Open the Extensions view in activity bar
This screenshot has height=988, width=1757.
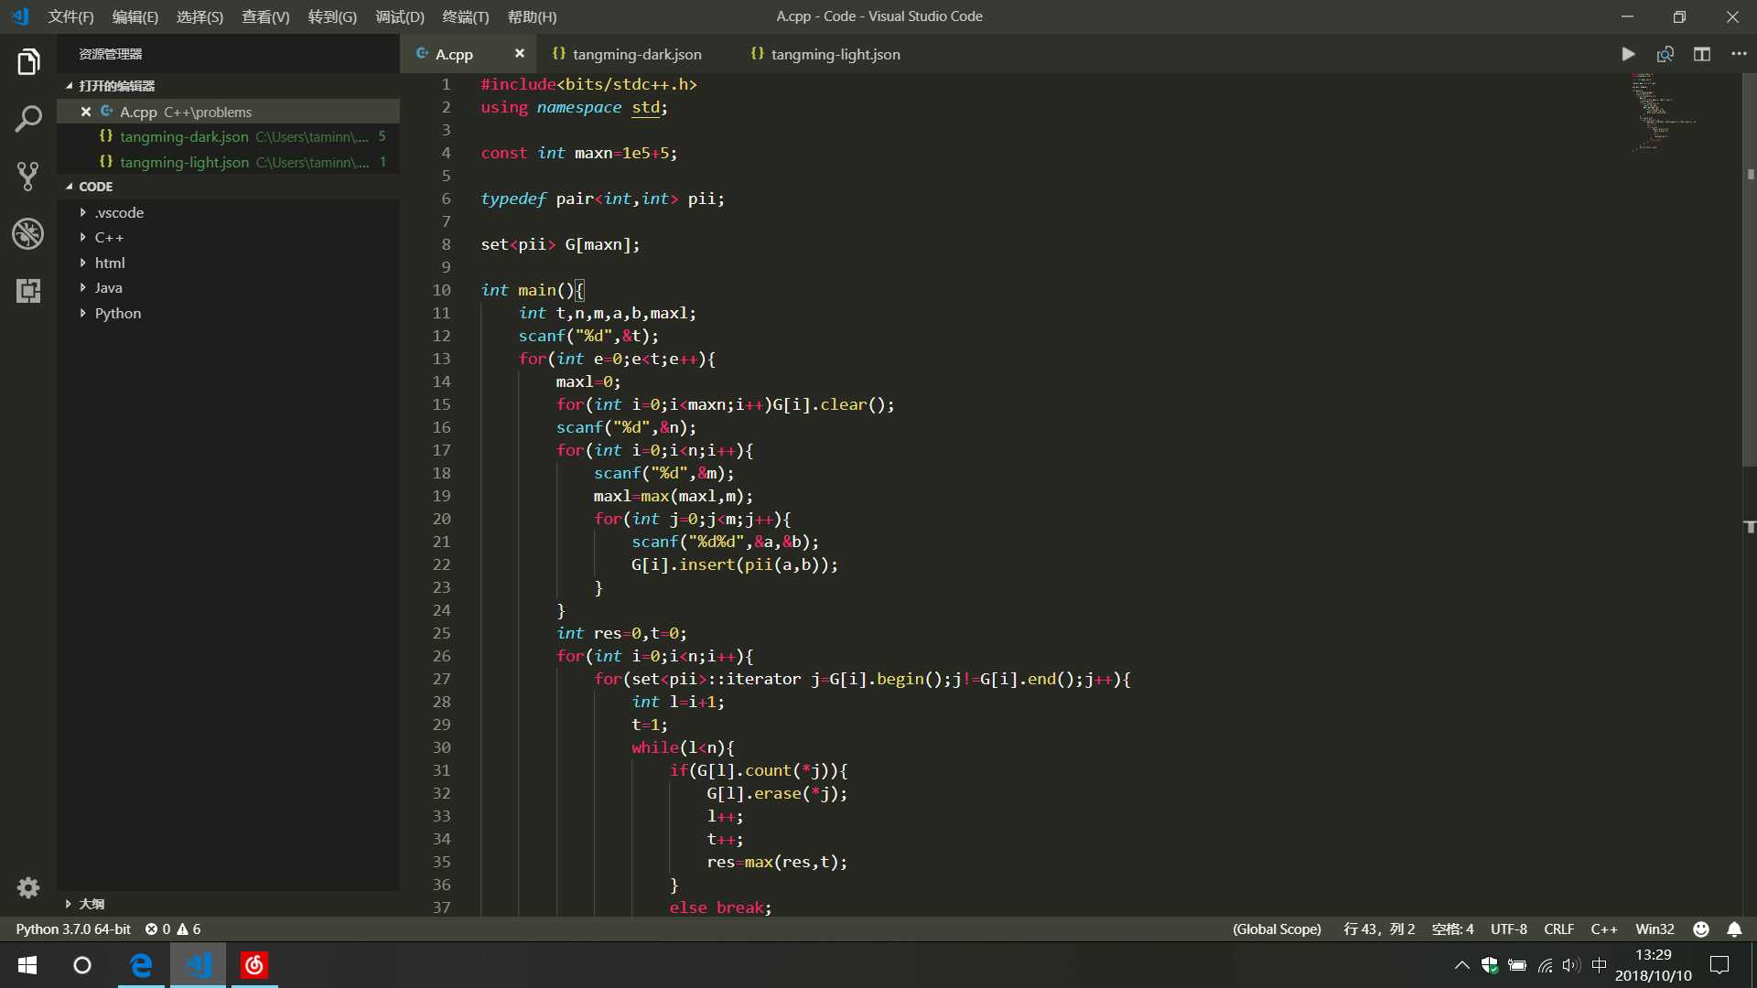click(28, 291)
